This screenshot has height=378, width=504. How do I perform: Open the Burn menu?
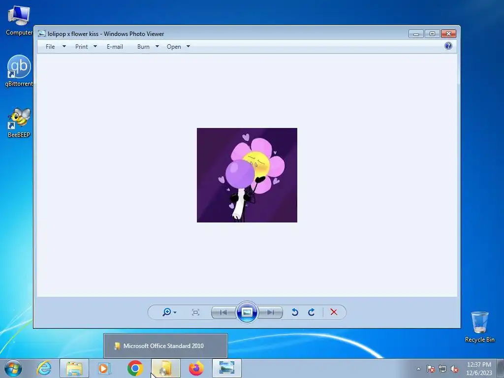143,47
